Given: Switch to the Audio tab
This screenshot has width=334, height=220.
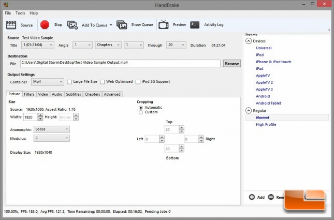Looking at the screenshot, I should (x=57, y=94).
